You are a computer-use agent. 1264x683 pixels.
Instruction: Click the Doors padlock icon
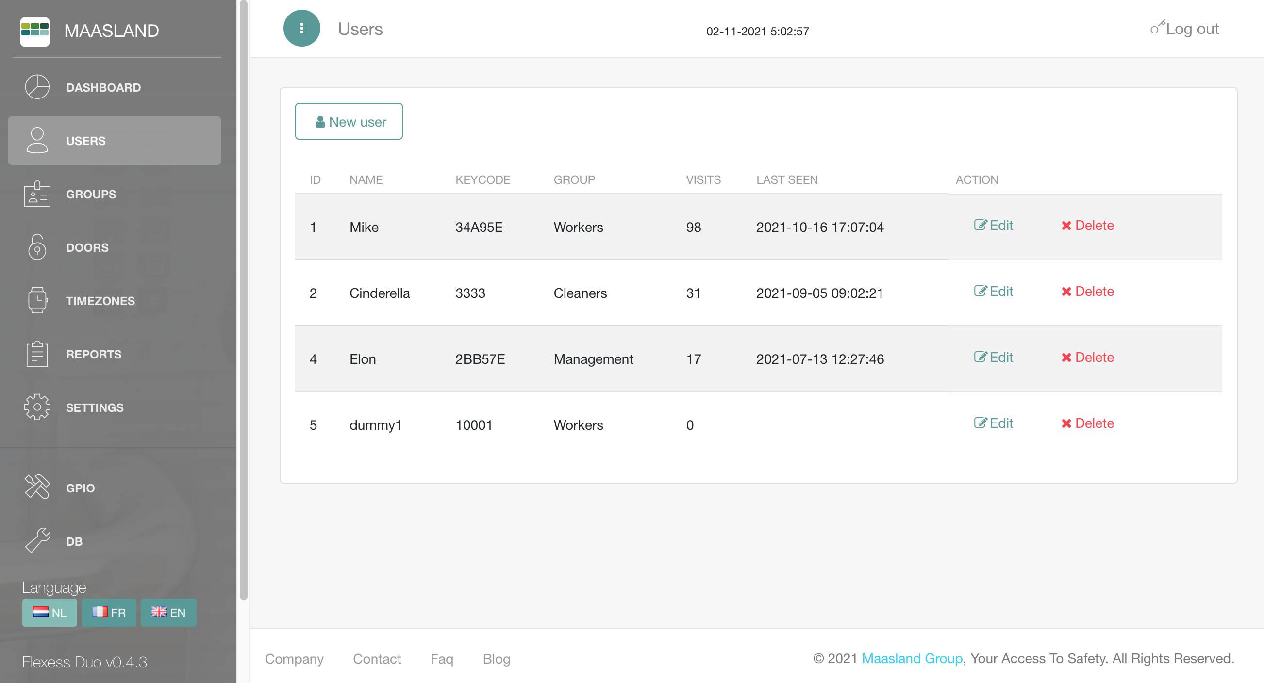pyautogui.click(x=37, y=247)
